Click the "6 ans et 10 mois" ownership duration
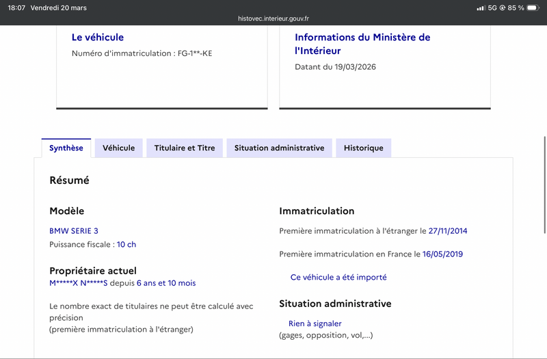547x359 pixels. tap(166, 282)
